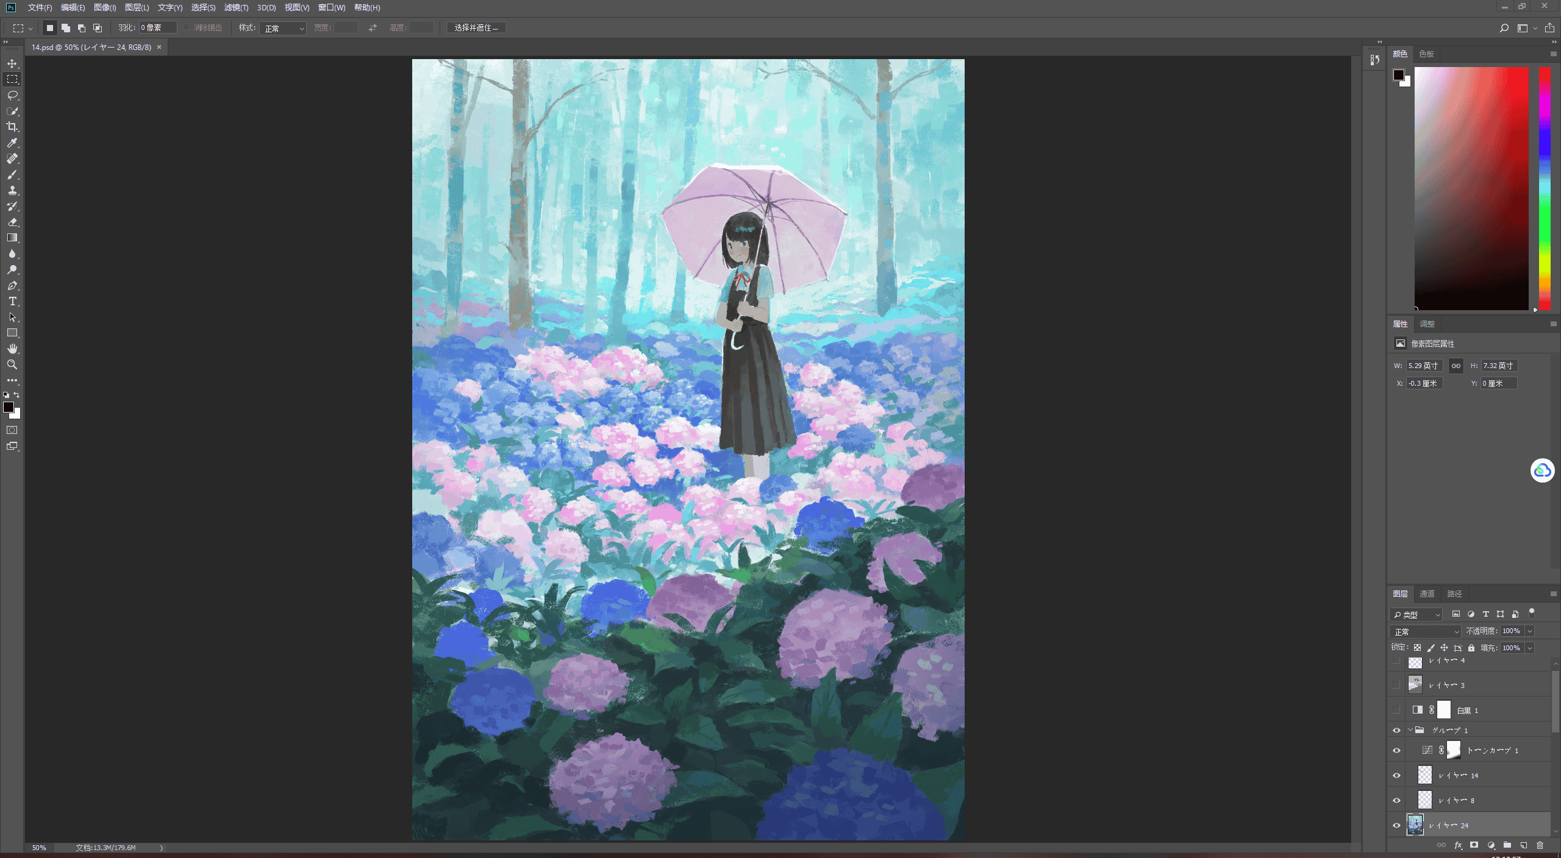Hide the レイヤー 24 layer

(1396, 825)
